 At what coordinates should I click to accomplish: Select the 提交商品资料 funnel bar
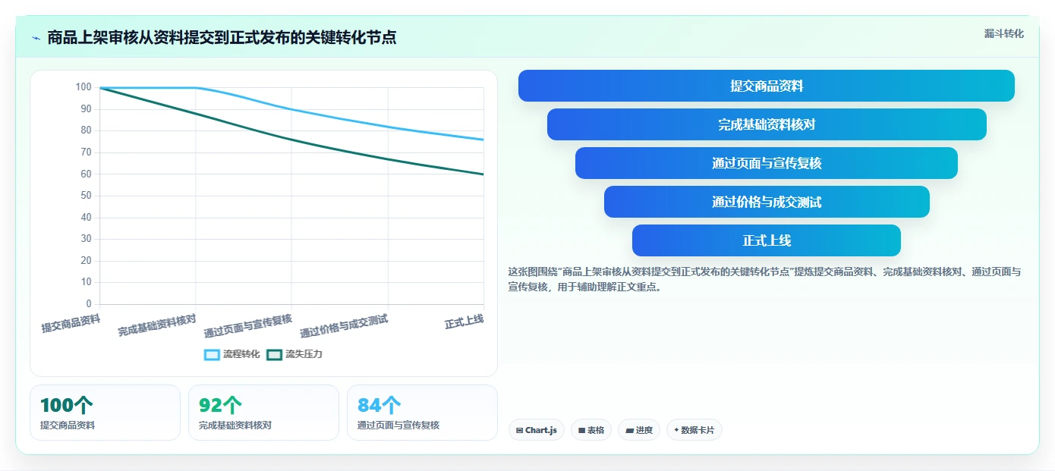tap(767, 86)
